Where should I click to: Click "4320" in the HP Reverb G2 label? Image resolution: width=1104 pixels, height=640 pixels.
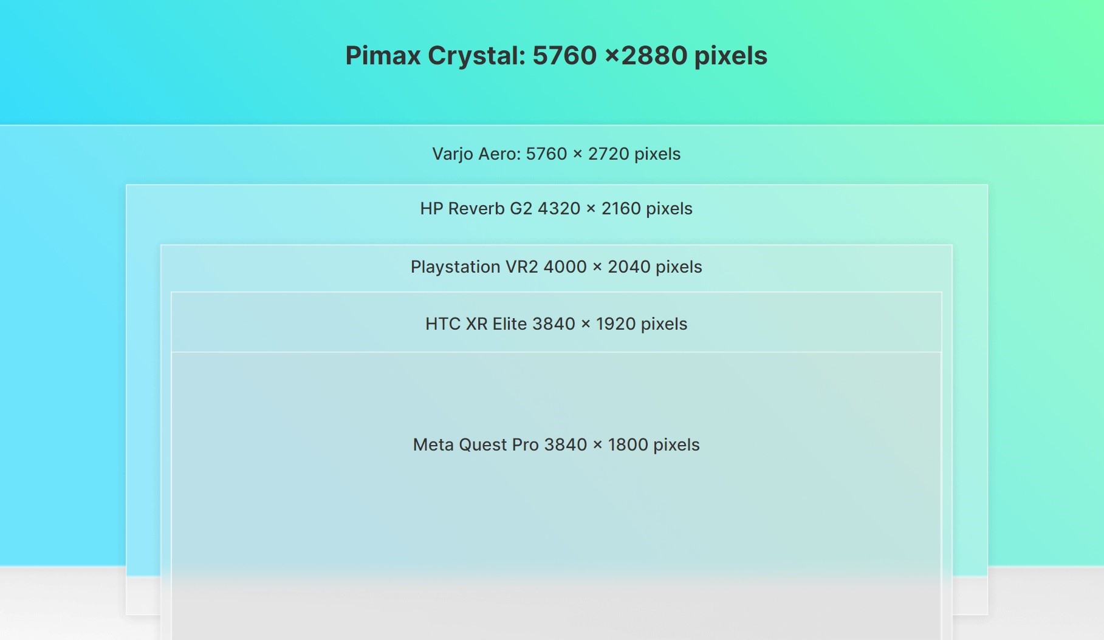559,209
